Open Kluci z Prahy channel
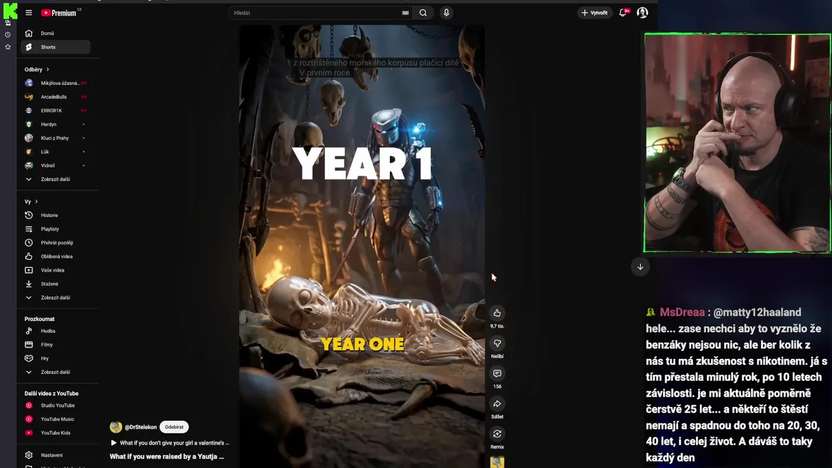This screenshot has width=832, height=468. point(55,138)
